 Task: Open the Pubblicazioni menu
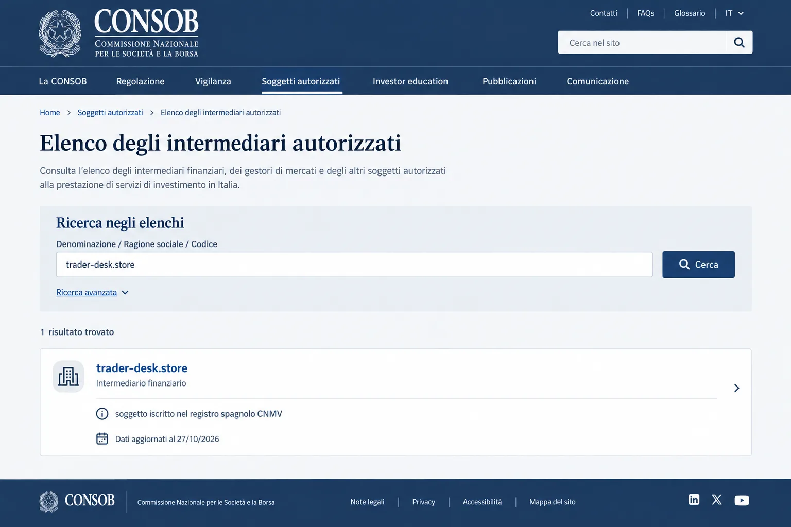tap(509, 81)
